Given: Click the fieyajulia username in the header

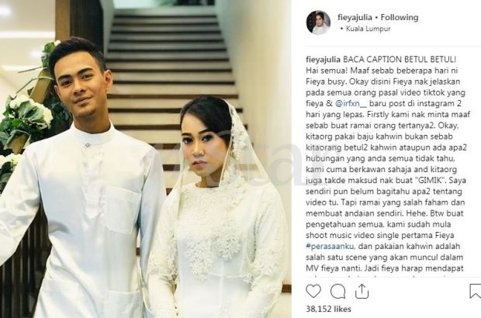Looking at the screenshot, I should [x=355, y=18].
